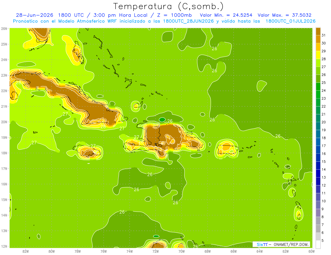
Task: Click the legend scale number 15
Action: coord(324,162)
